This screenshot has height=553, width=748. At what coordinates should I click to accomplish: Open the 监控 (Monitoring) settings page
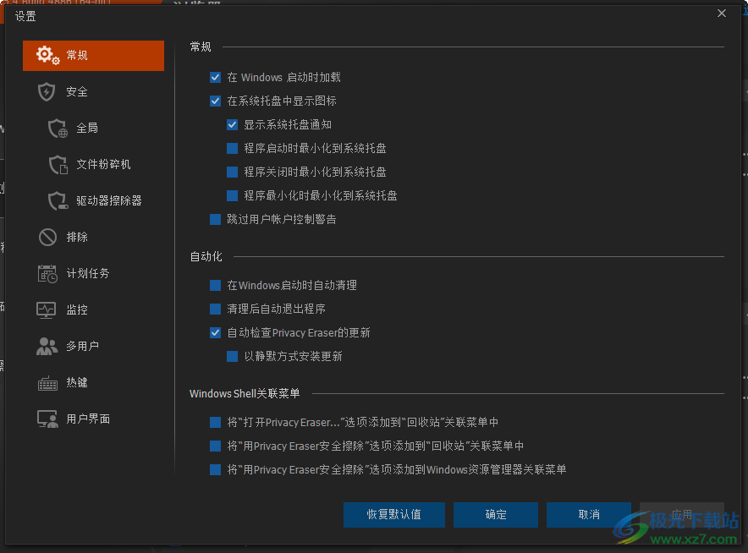(76, 309)
